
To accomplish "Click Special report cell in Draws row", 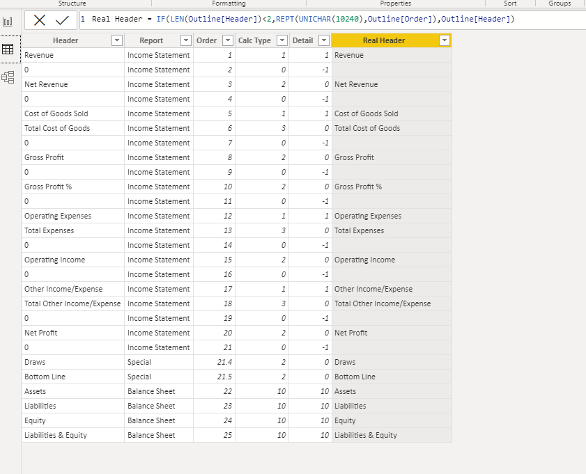I will [x=159, y=362].
